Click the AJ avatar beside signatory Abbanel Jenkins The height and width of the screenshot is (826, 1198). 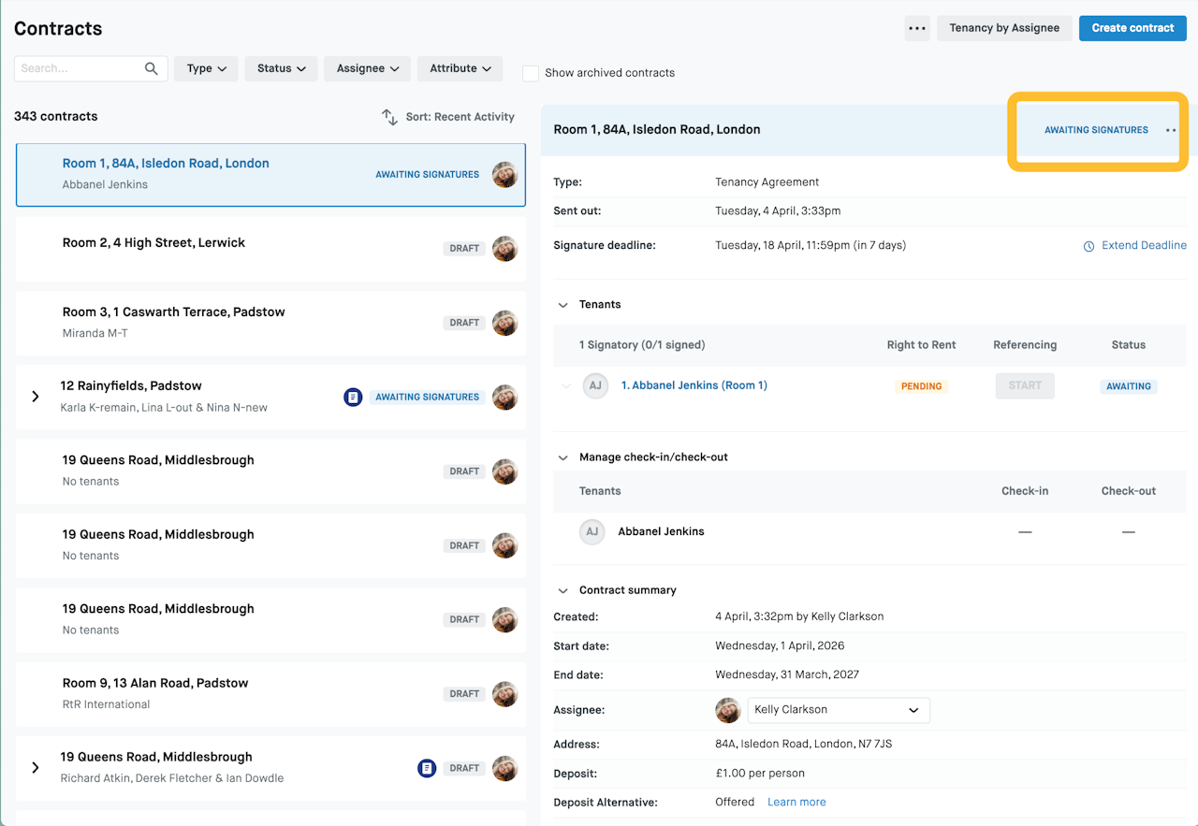click(x=595, y=385)
